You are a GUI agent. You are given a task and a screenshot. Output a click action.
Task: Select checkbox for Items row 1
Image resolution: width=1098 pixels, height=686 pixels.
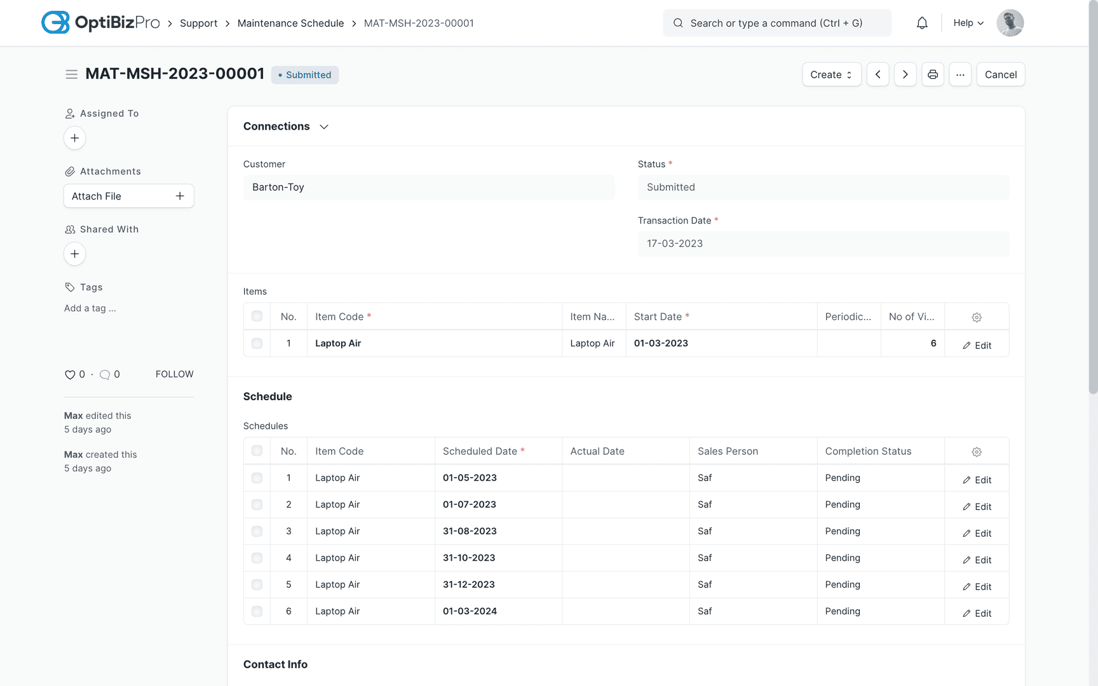click(x=257, y=343)
